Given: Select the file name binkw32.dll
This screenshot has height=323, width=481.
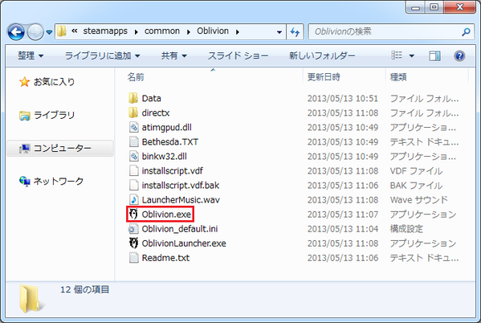Looking at the screenshot, I should (164, 157).
